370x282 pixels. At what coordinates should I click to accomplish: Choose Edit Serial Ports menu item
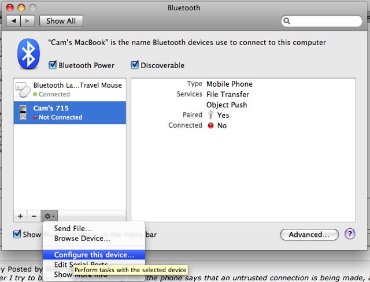point(94,265)
